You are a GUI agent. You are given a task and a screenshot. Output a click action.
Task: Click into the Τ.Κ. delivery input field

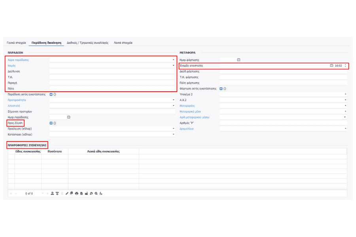[x=112, y=77]
